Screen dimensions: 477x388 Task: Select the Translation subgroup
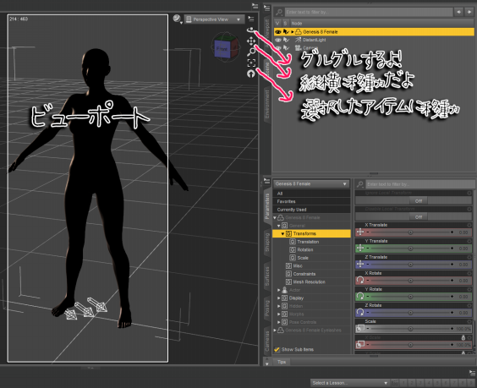click(308, 242)
